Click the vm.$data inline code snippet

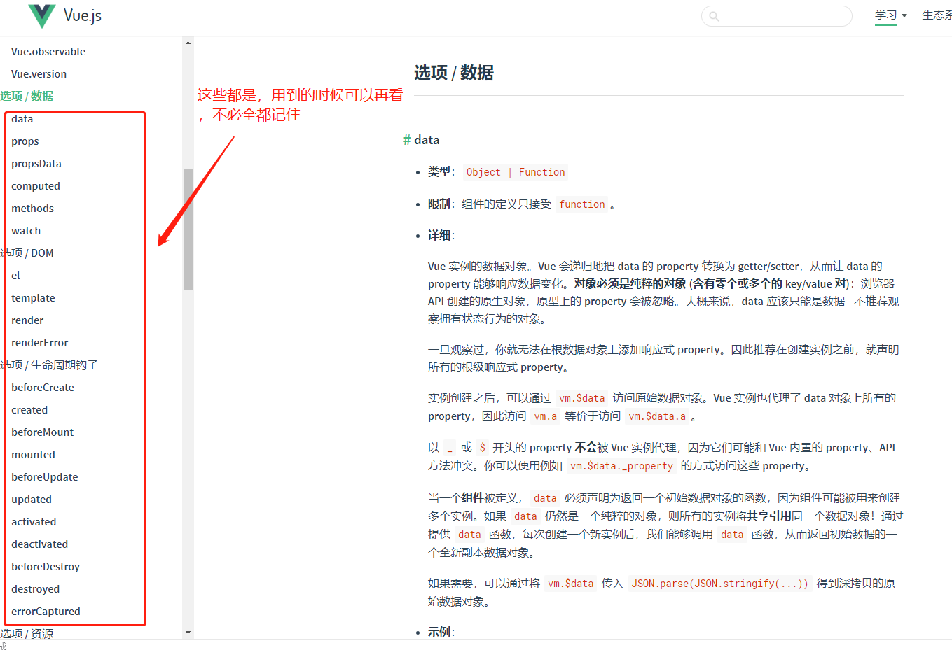(x=582, y=397)
